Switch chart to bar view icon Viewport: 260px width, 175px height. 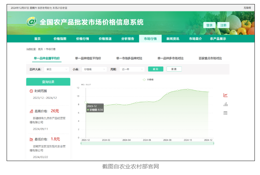225,104
